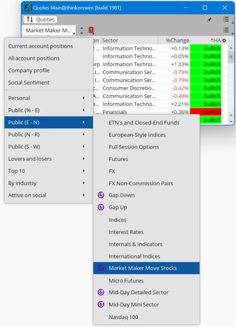Select European-Style Indices

pyautogui.click(x=146, y=135)
